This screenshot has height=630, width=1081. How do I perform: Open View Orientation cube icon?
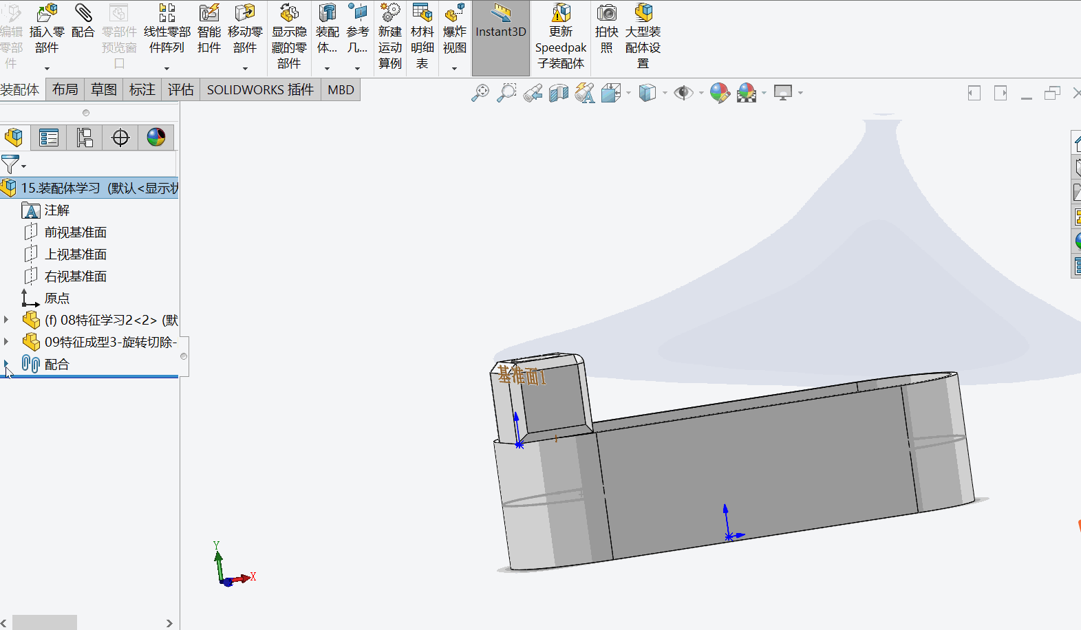[611, 92]
